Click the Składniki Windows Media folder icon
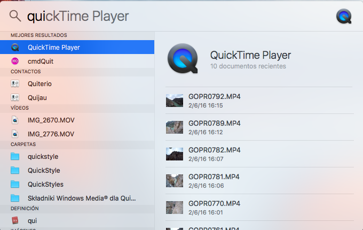 (15, 198)
